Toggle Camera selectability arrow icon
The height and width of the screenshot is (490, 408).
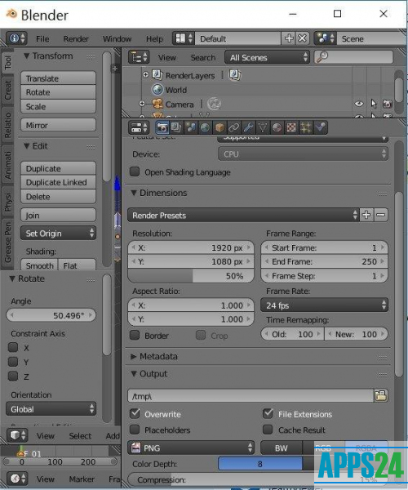[x=374, y=104]
